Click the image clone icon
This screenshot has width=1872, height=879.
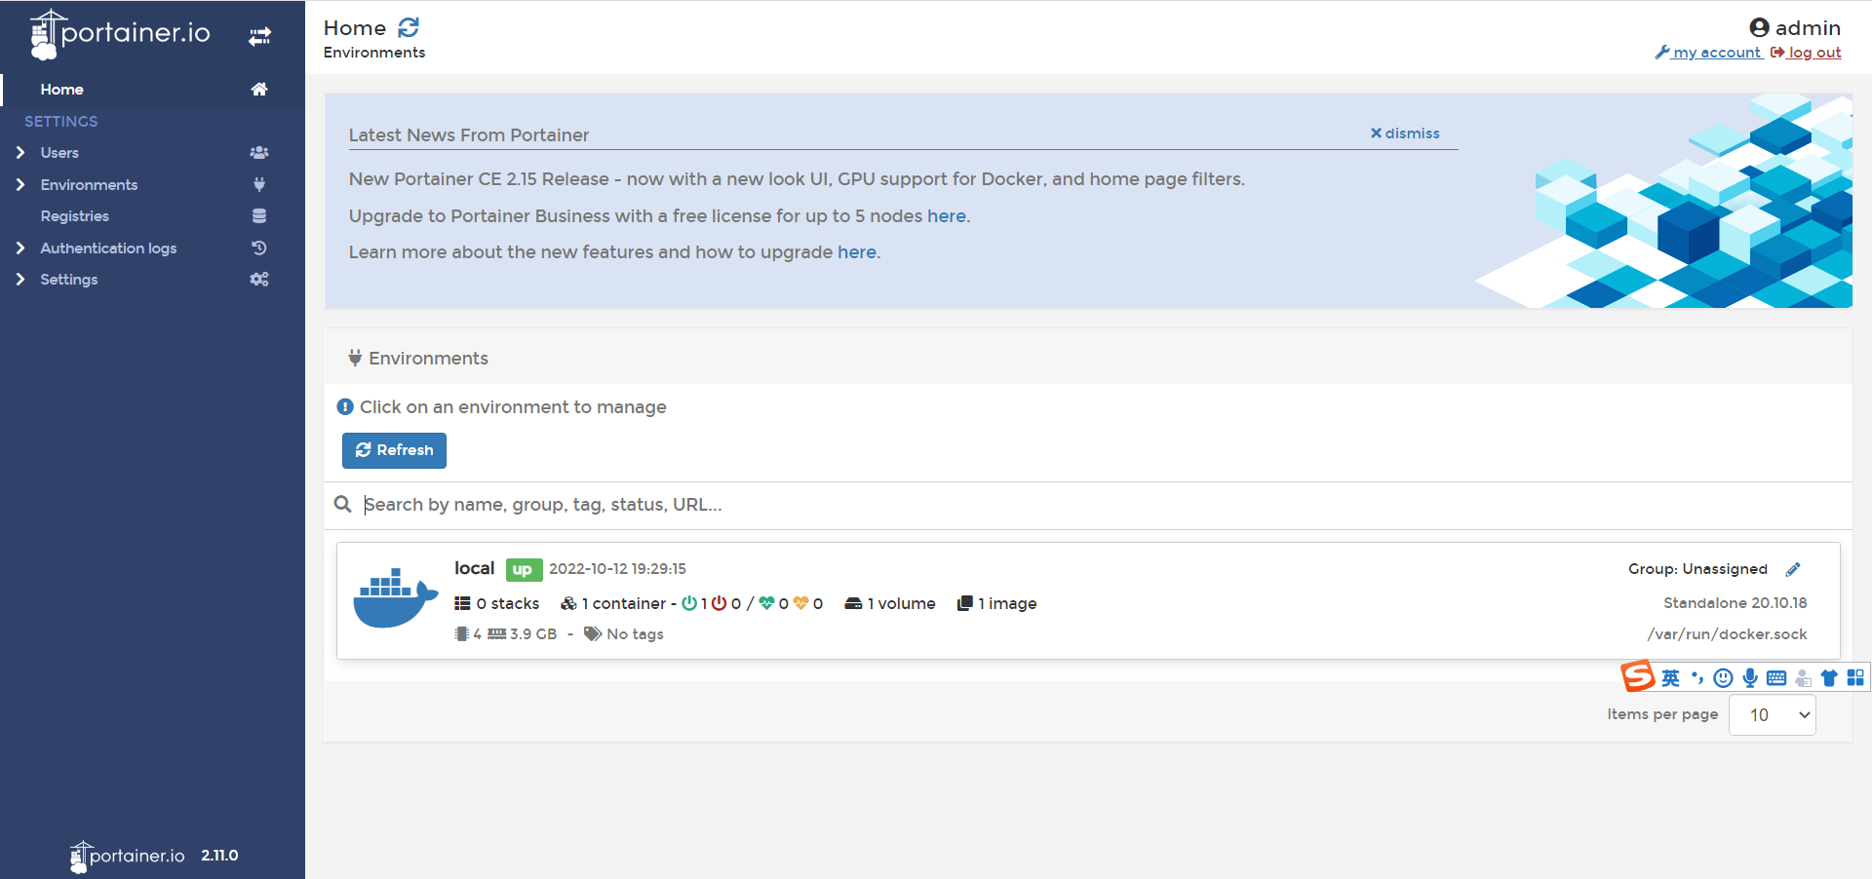point(965,604)
